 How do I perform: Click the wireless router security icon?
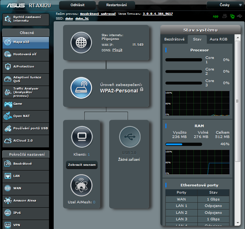point(81,87)
